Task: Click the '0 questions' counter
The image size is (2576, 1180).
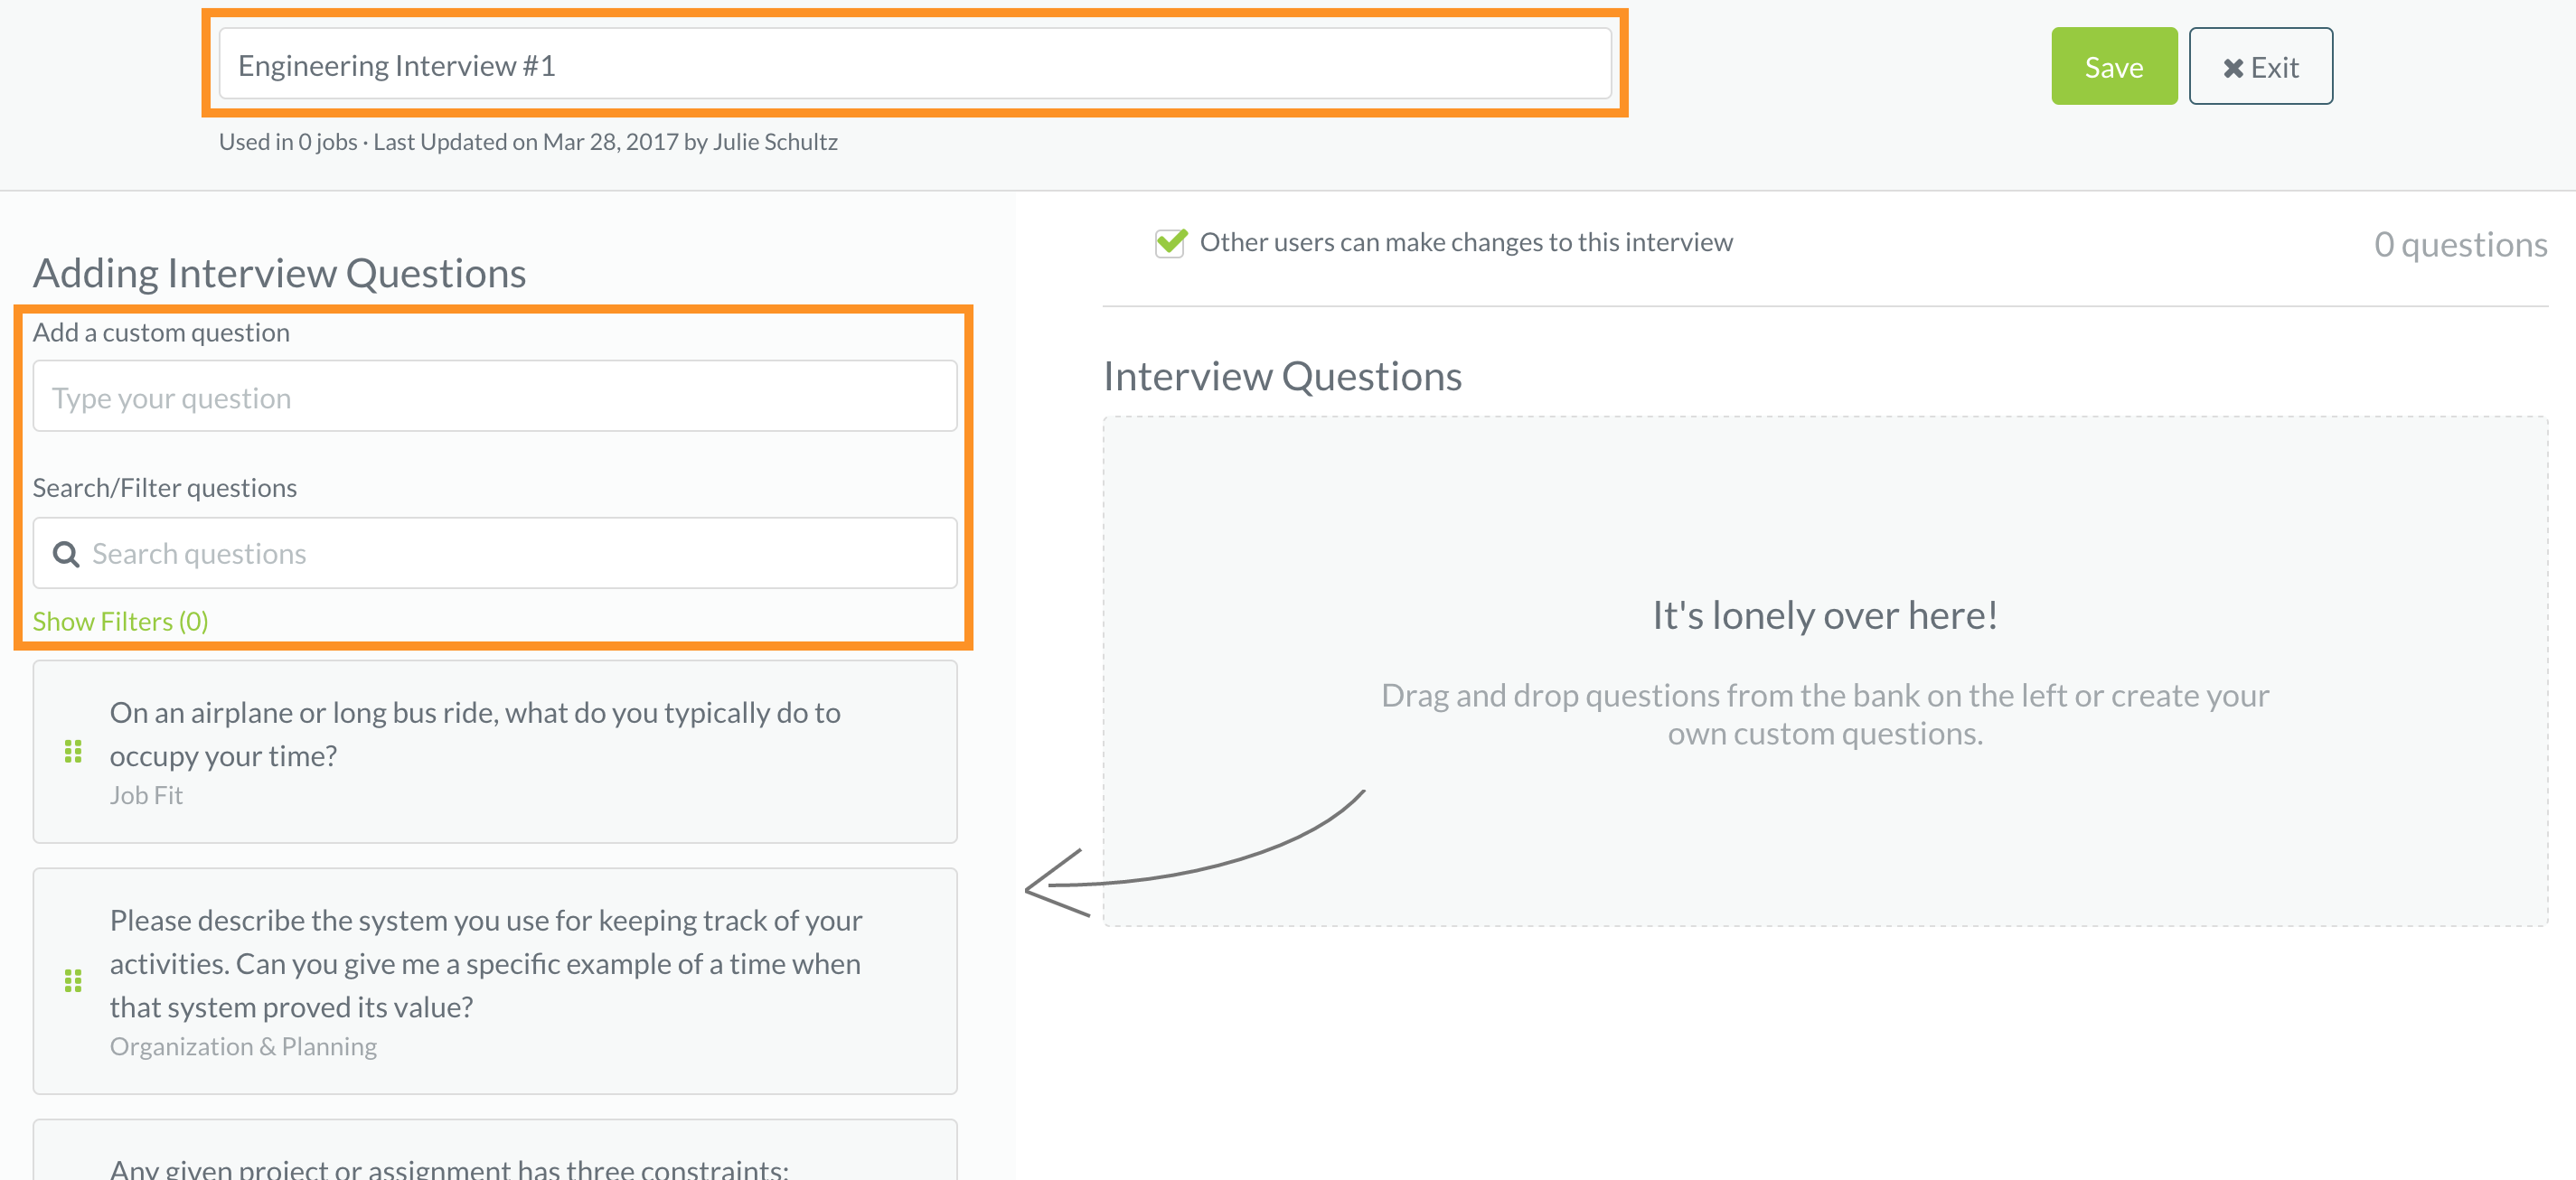Action: pyautogui.click(x=2460, y=244)
